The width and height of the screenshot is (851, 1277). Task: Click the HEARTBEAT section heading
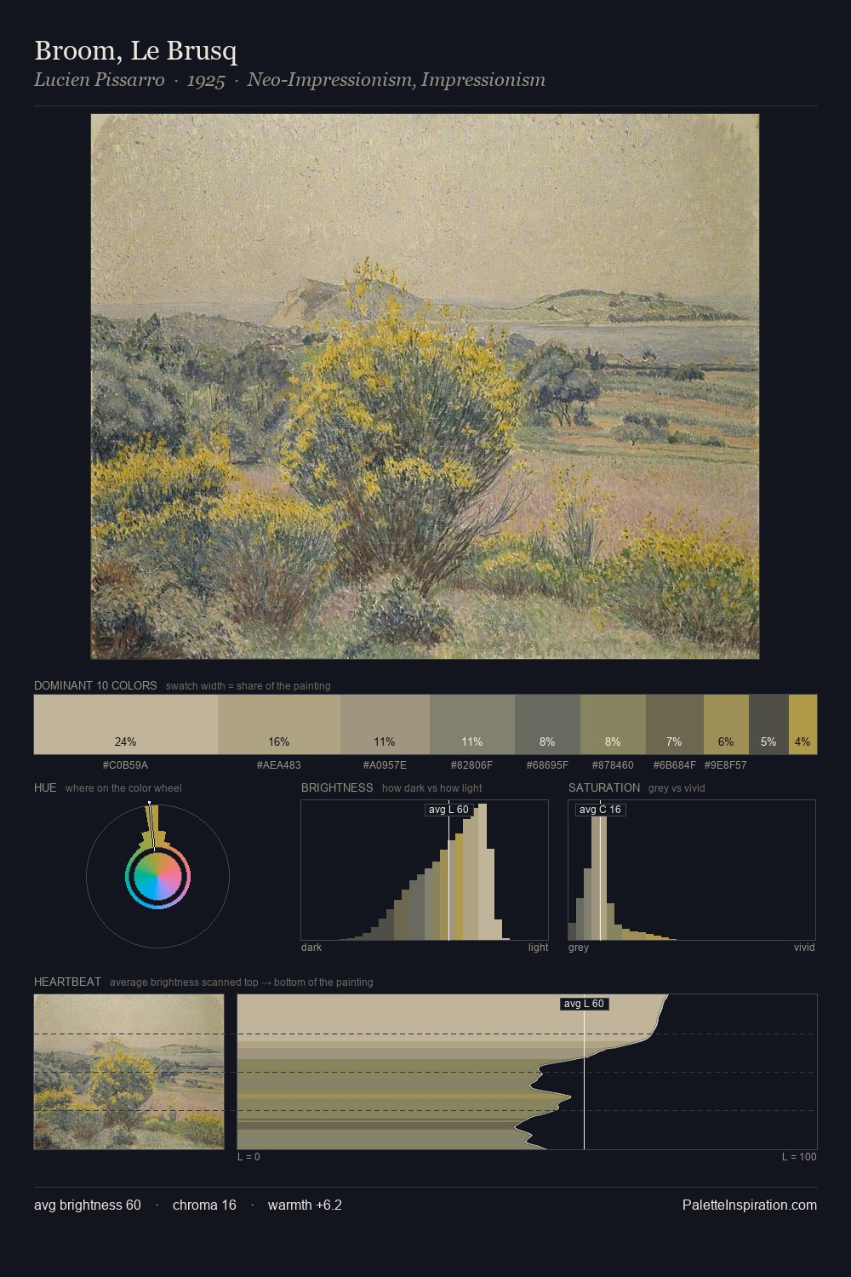pos(67,982)
